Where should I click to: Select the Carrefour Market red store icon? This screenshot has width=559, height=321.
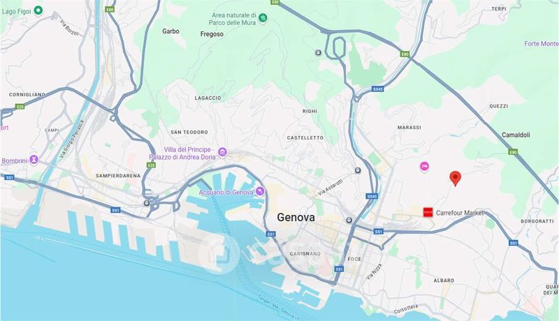point(428,212)
